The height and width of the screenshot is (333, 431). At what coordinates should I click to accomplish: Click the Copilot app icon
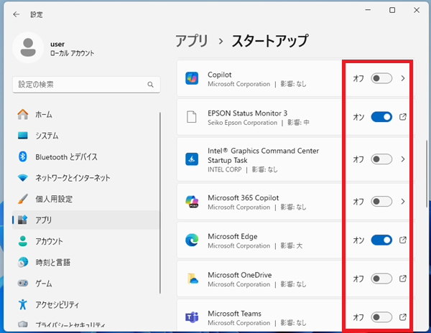coord(192,78)
